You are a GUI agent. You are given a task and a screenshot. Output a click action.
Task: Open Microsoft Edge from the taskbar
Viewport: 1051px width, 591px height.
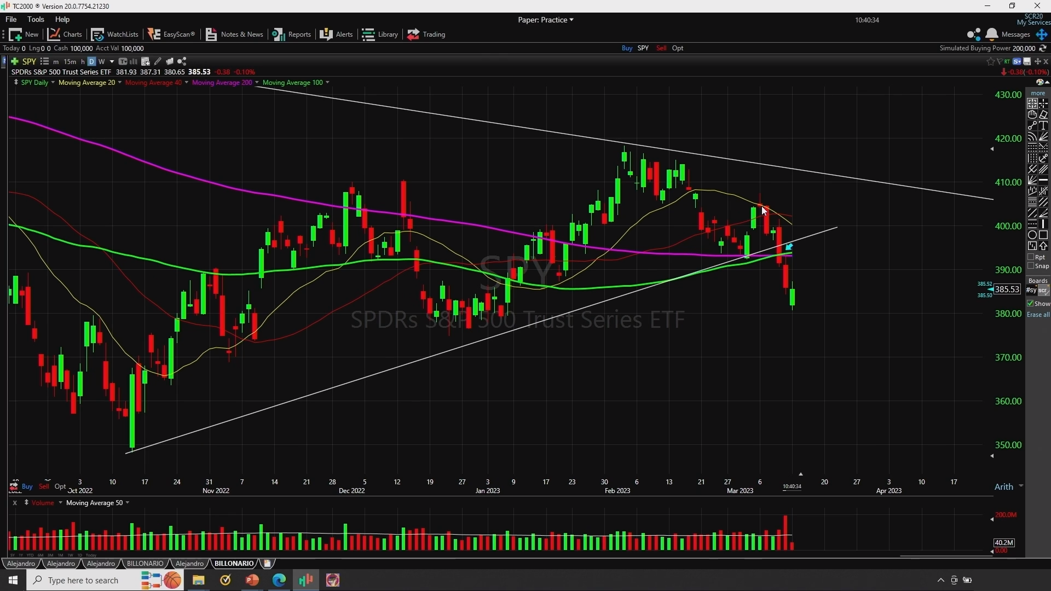(x=279, y=580)
